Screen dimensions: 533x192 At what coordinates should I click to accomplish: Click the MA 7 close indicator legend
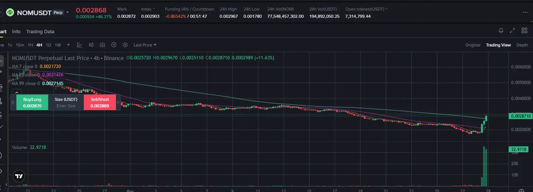click(36, 67)
